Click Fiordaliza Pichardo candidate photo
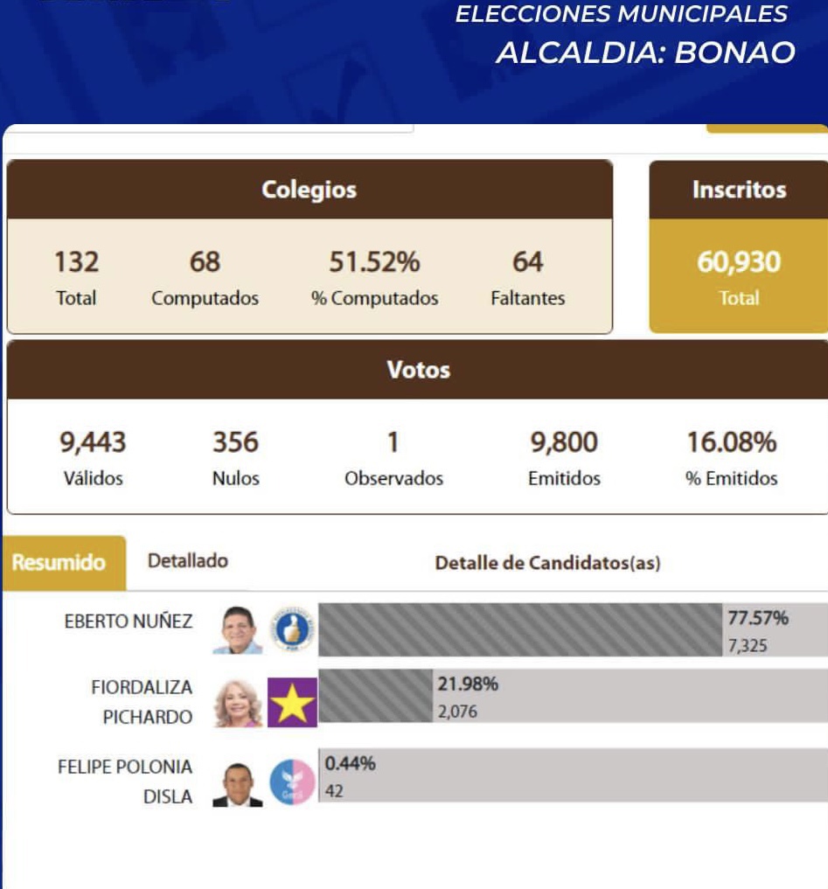Screen dimensions: 828x889 (x=238, y=703)
